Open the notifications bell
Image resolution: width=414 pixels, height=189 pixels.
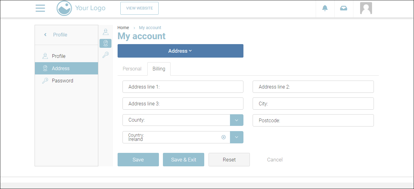(325, 8)
